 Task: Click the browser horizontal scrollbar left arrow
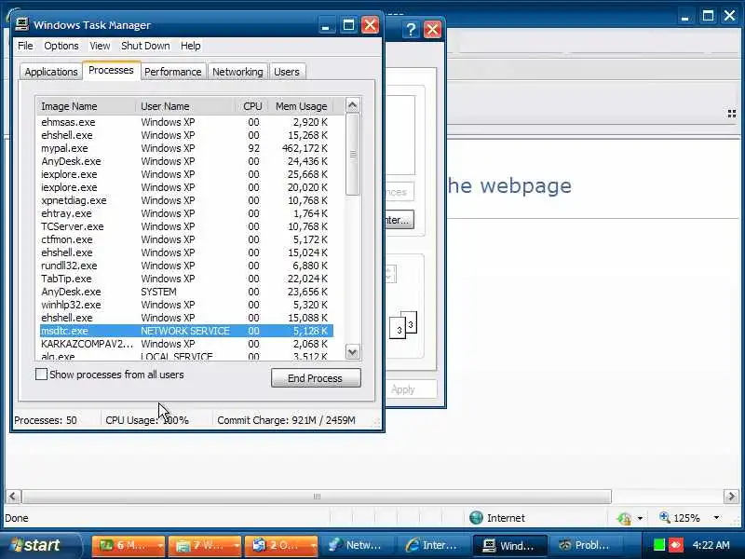tap(13, 497)
